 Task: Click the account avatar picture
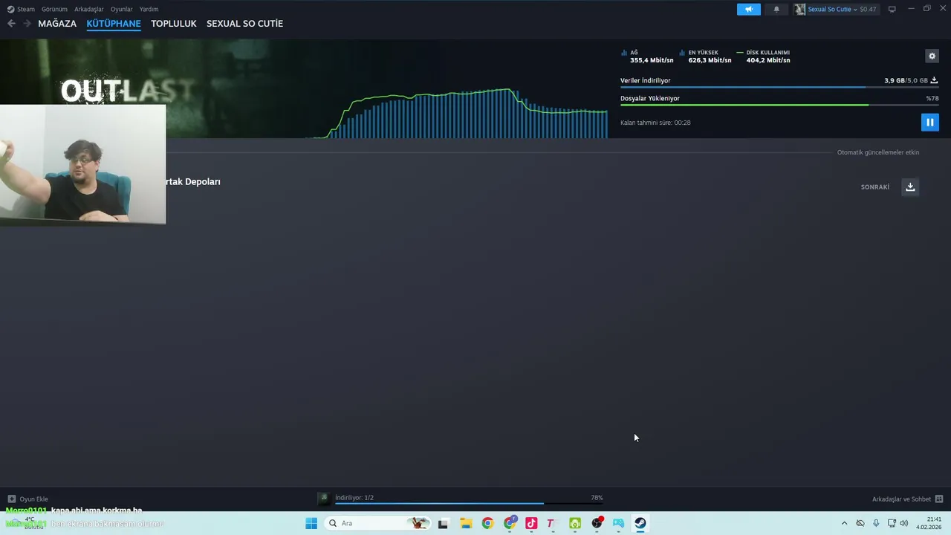(800, 9)
